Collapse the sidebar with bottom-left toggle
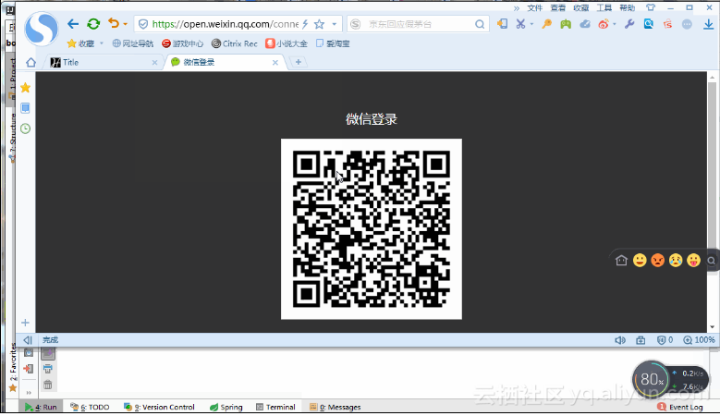 pos(28,340)
